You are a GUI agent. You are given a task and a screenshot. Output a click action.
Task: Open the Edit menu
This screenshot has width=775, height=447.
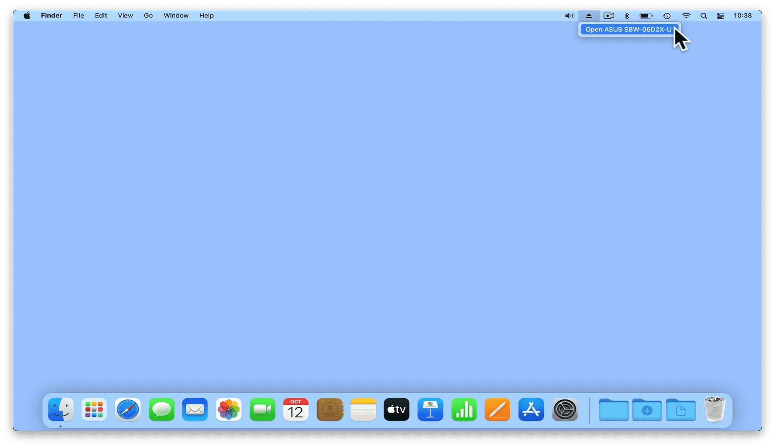(x=101, y=16)
